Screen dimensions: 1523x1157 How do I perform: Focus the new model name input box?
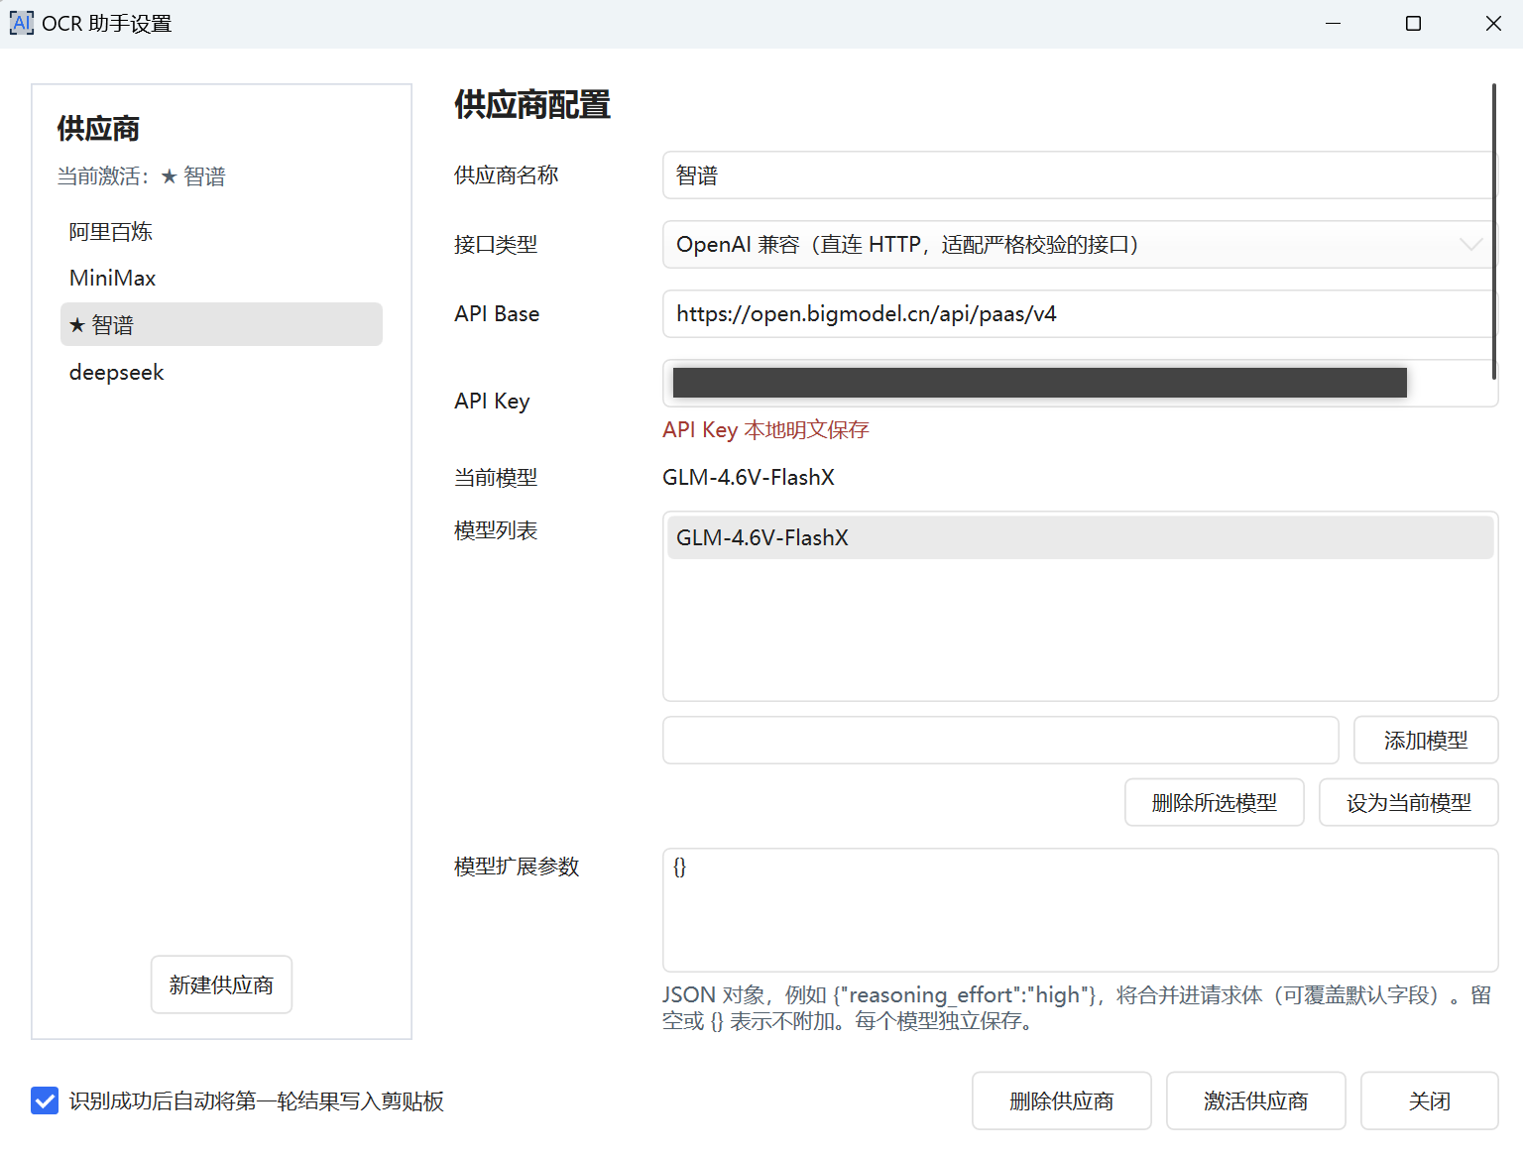click(x=1000, y=741)
